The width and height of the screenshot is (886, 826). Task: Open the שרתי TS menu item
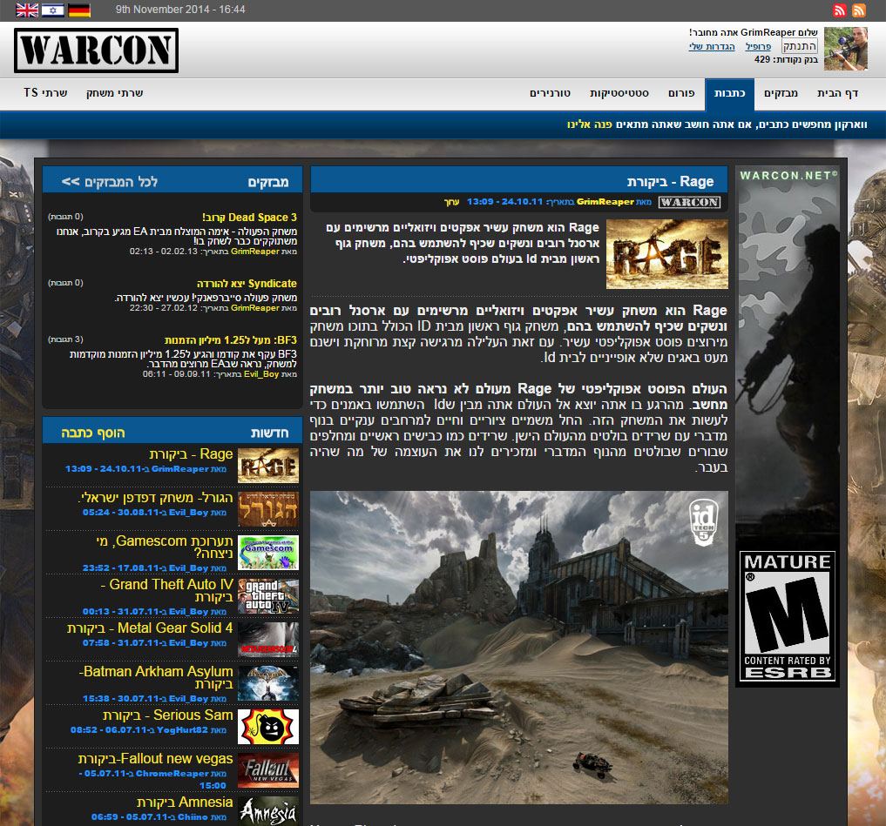click(x=45, y=93)
